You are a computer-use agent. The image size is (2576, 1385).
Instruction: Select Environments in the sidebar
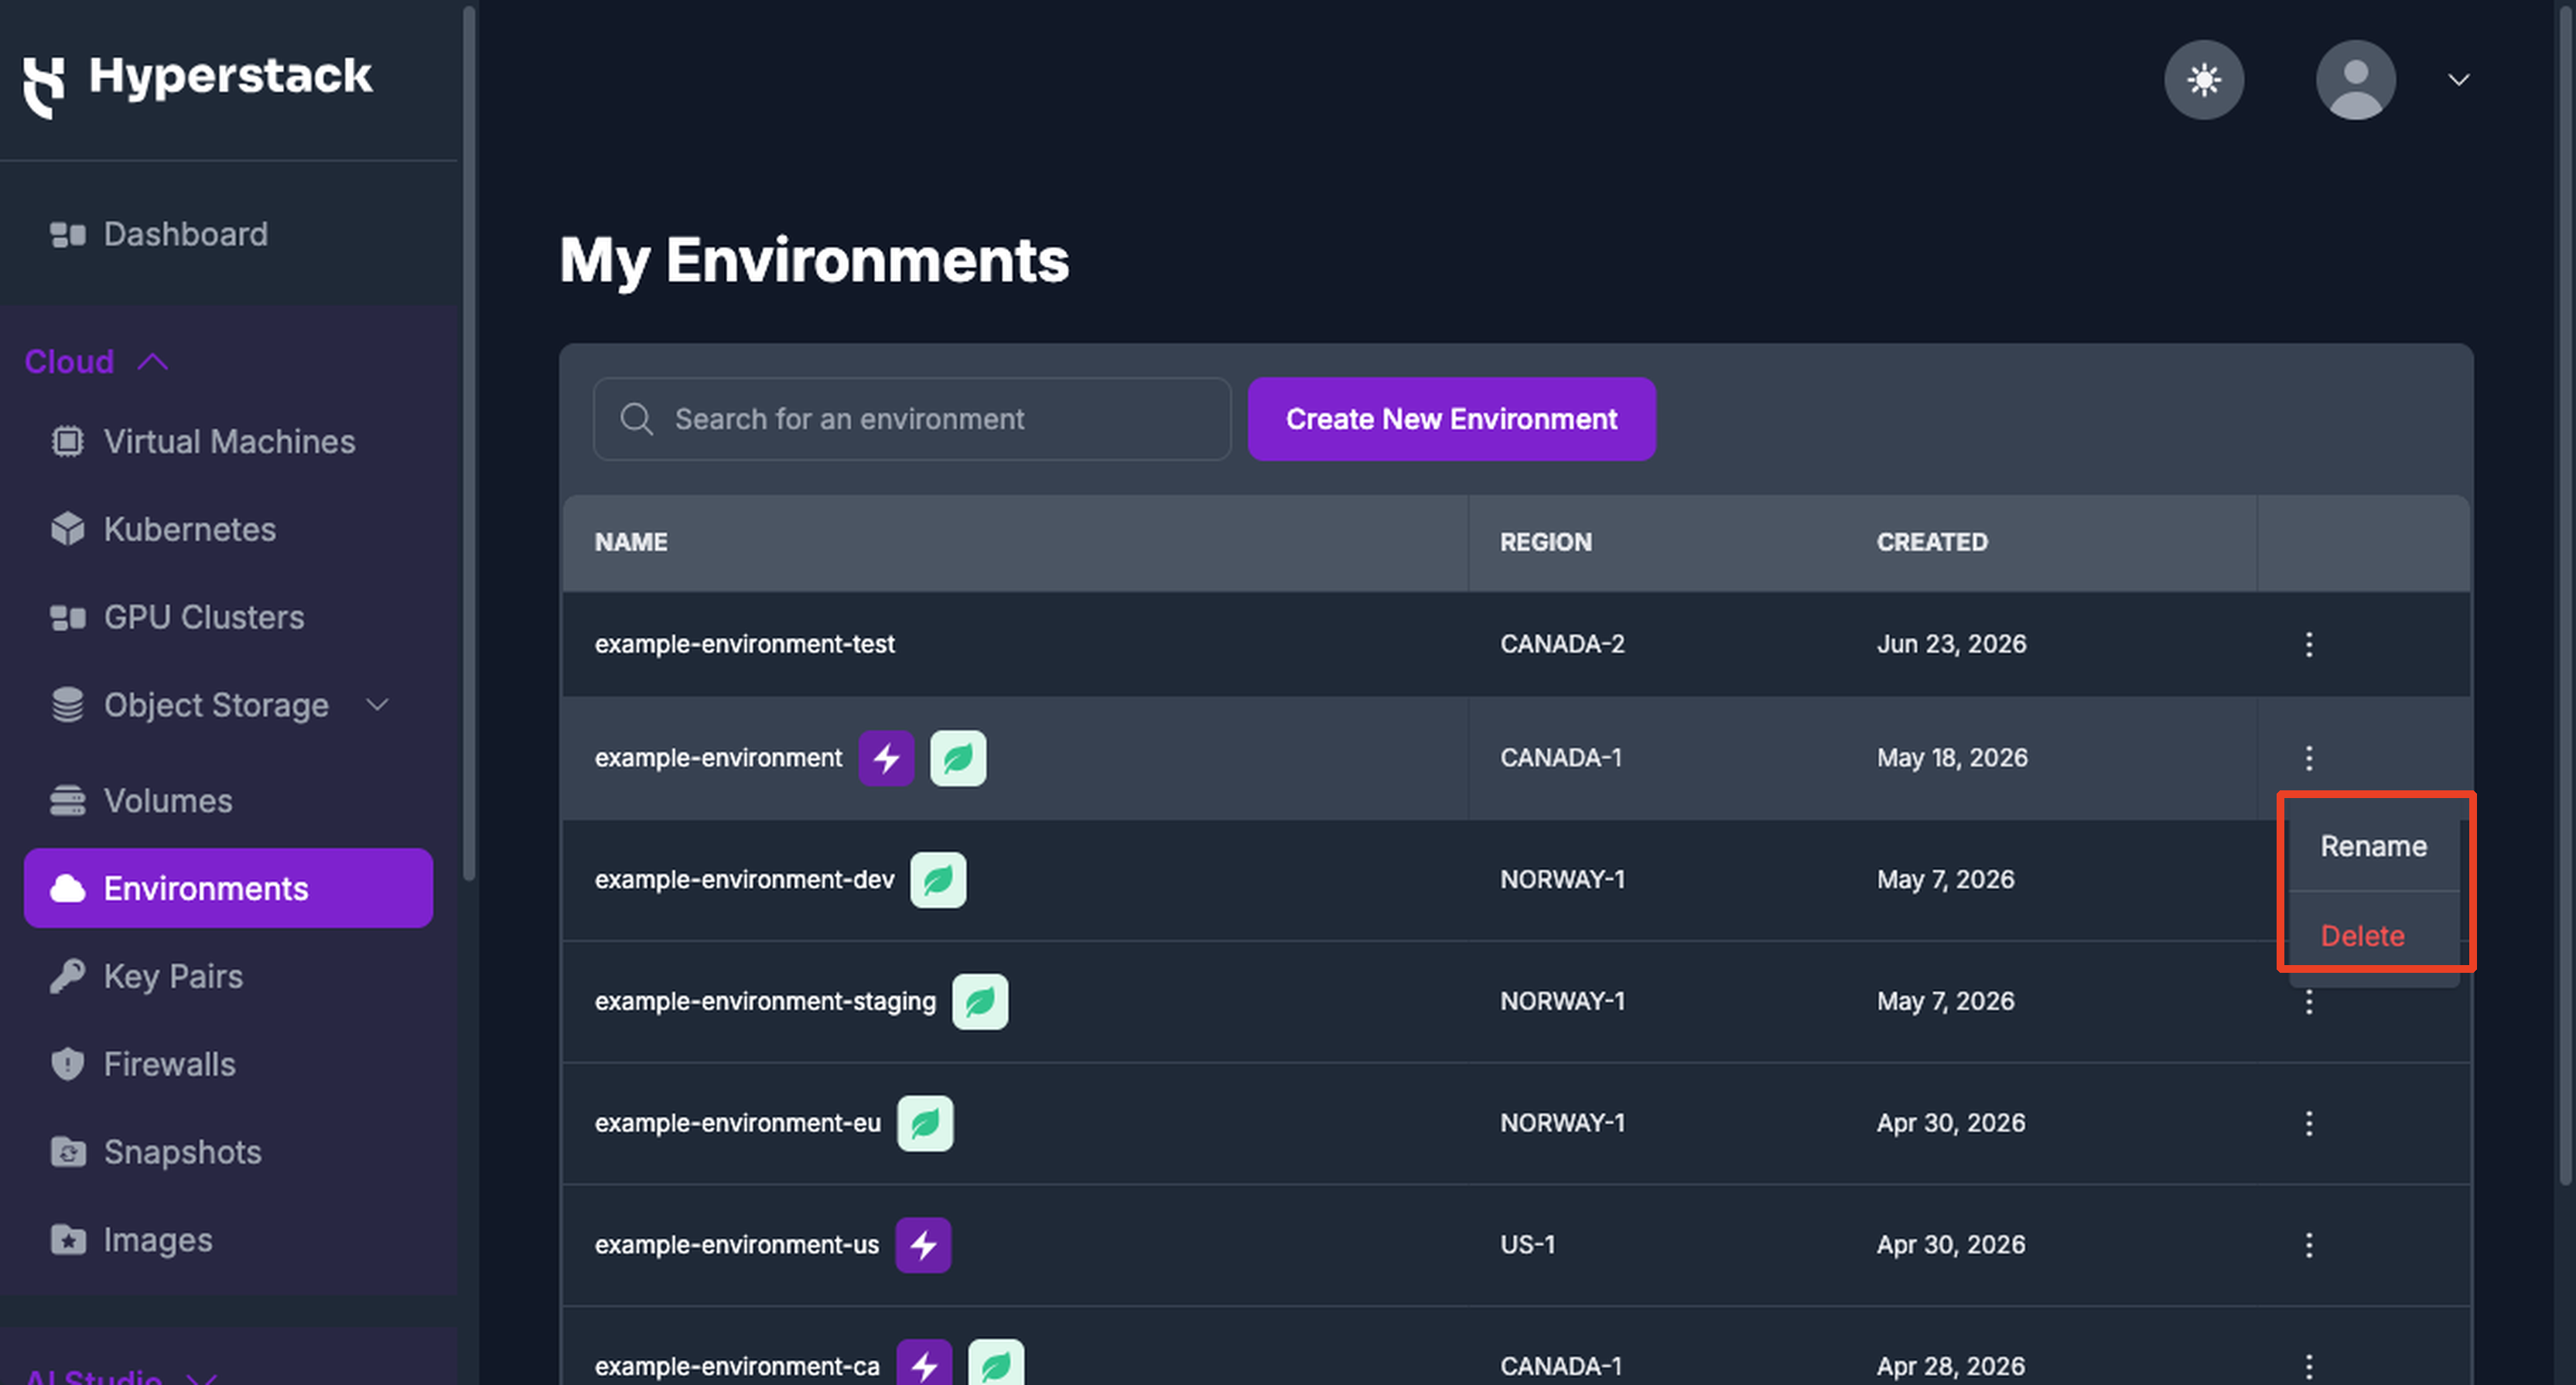coord(228,888)
